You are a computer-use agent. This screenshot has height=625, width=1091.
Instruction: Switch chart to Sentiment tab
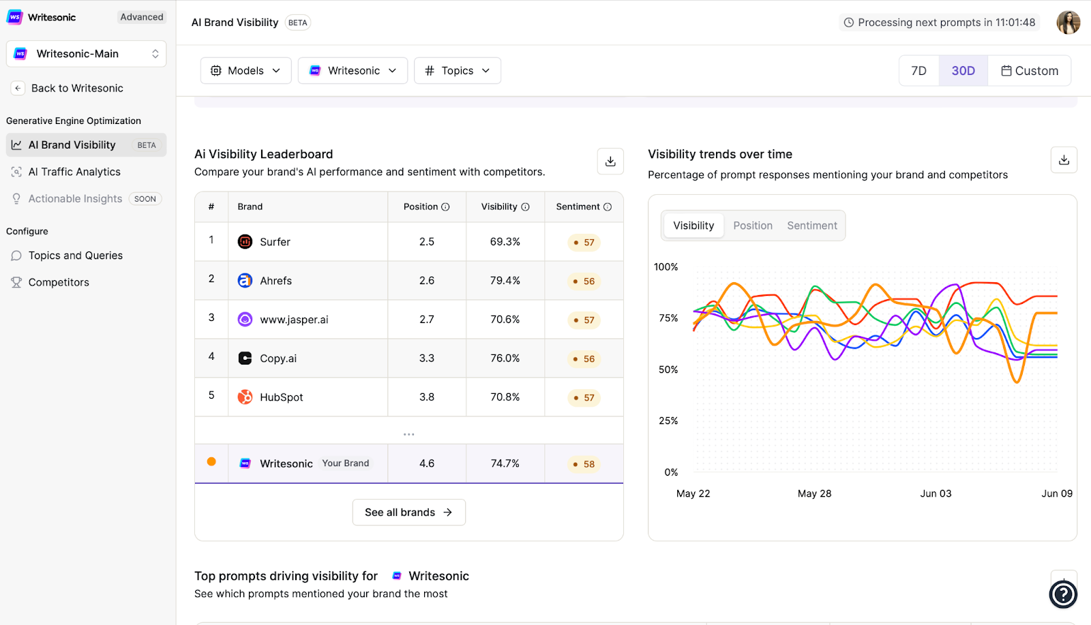(812, 226)
